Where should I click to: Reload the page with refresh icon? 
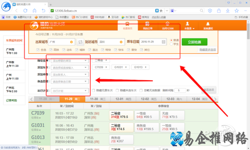click(25, 11)
